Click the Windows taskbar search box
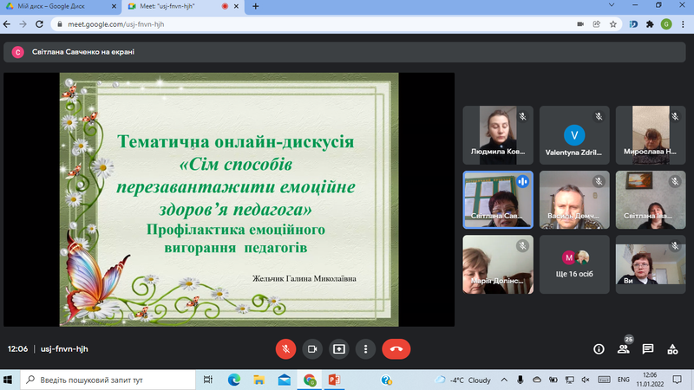 pyautogui.click(x=108, y=380)
